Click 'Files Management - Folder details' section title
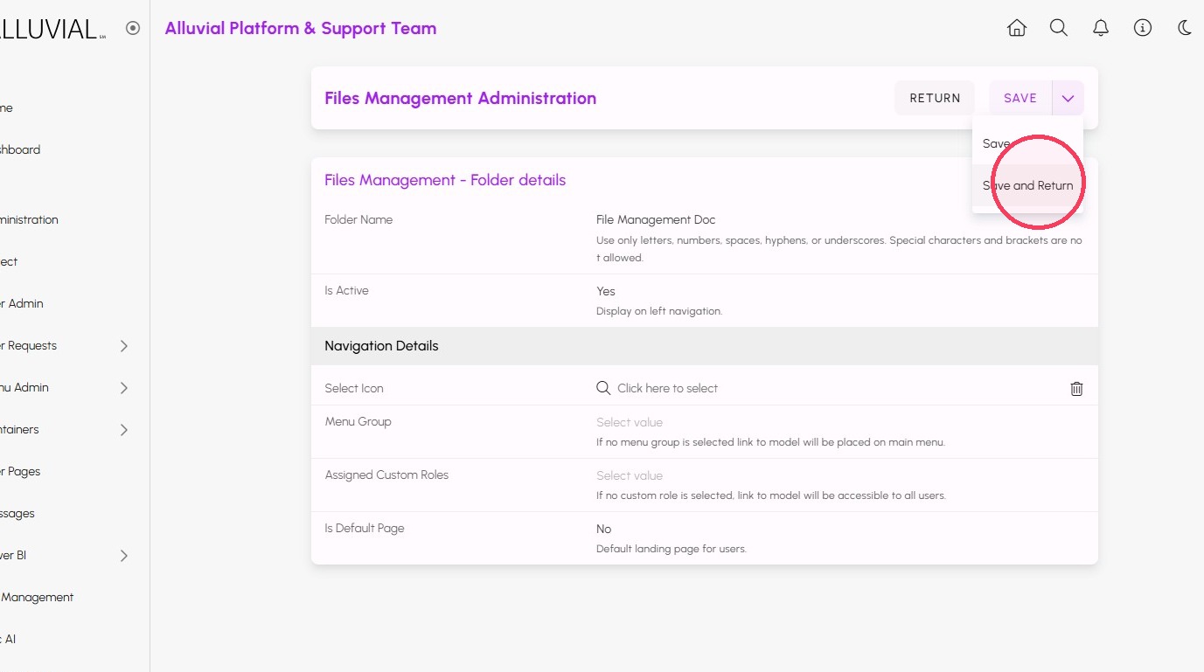This screenshot has height=672, width=1204. [445, 180]
